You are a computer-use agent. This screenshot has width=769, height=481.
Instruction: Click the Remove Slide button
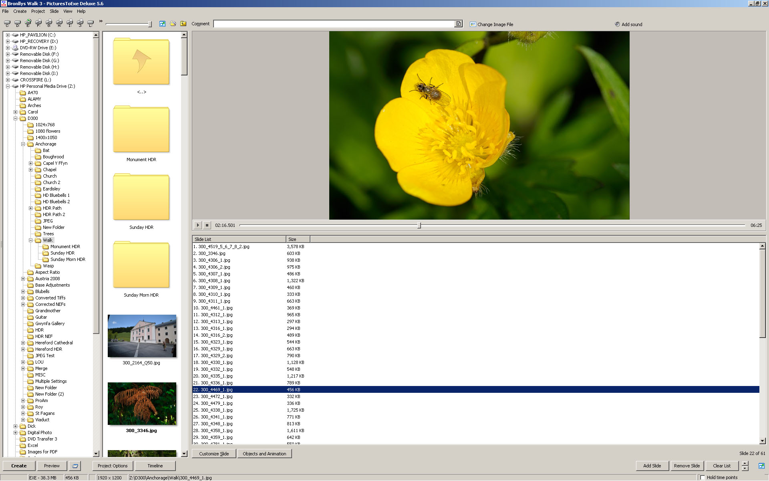[x=686, y=466]
